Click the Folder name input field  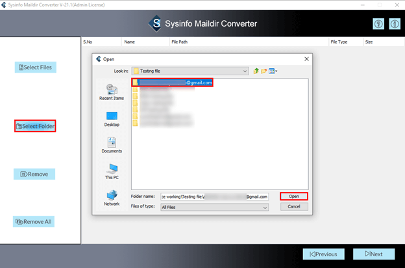[x=214, y=197]
